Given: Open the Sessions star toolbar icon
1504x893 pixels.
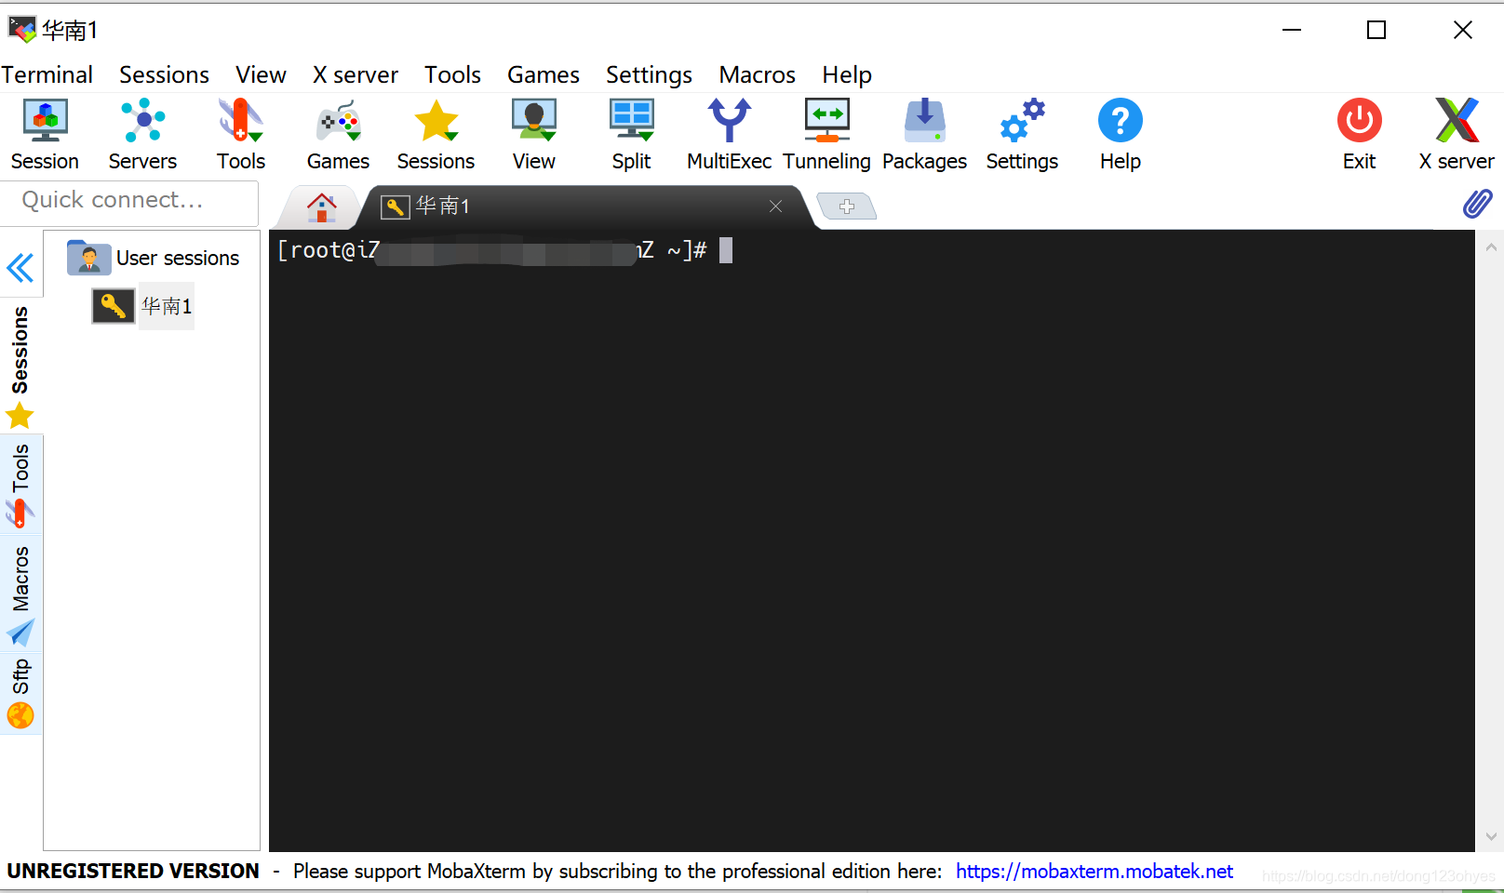Looking at the screenshot, I should pos(436,135).
